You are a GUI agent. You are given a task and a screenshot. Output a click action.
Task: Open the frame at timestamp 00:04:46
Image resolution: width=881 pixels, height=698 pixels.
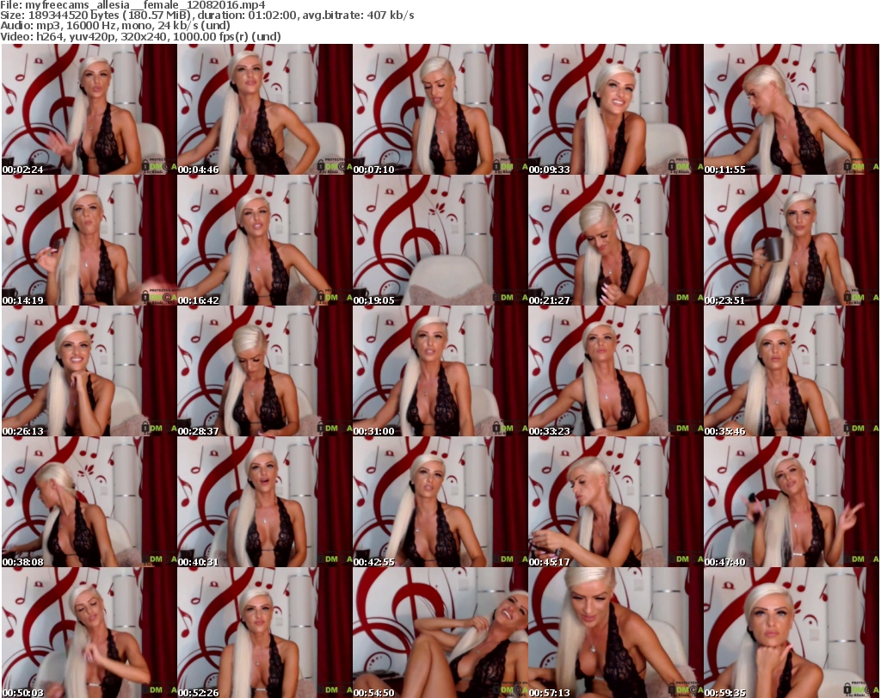pyautogui.click(x=265, y=109)
